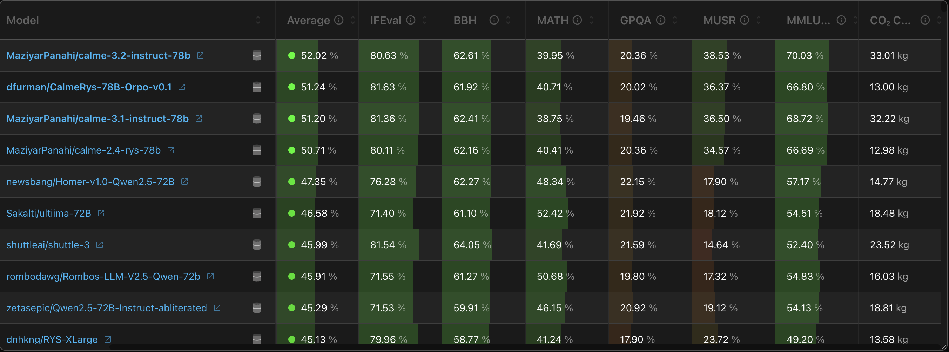Click the CO₂ Cost info icon
This screenshot has height=352, width=949.
pyautogui.click(x=926, y=20)
